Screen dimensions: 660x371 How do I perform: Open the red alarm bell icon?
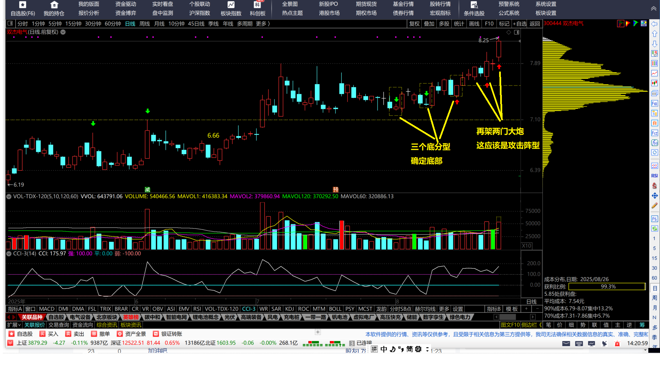[617, 343]
